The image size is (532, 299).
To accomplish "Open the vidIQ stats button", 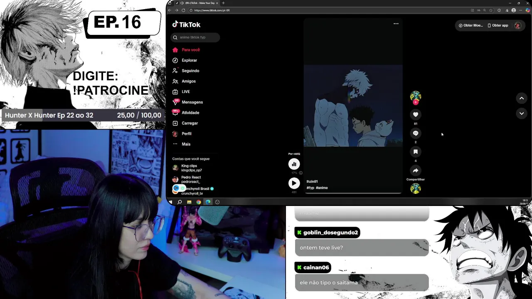I will (x=294, y=164).
